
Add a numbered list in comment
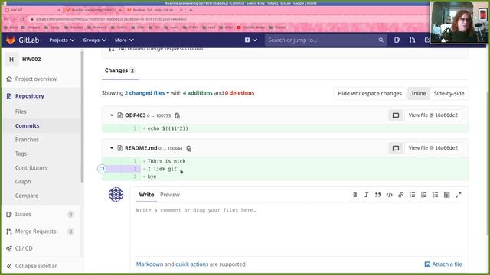pos(423,195)
